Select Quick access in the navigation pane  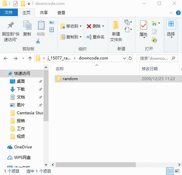click(21, 74)
